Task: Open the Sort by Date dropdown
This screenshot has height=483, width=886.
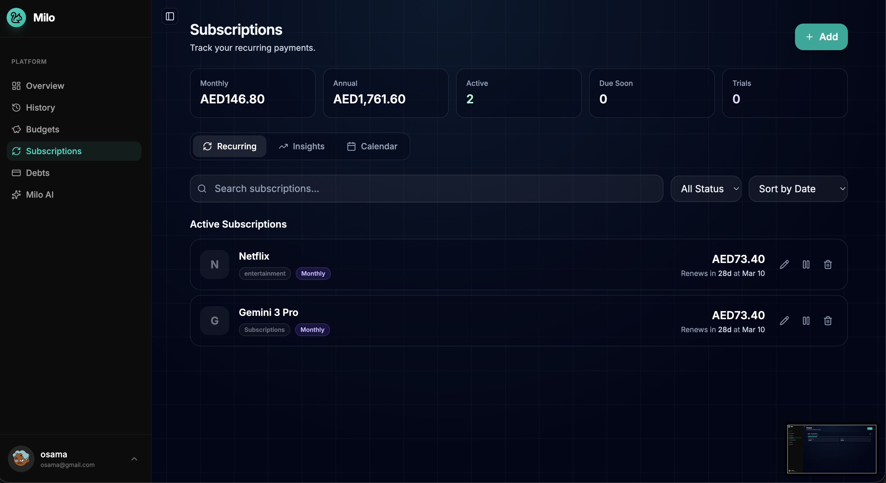Action: coord(798,189)
